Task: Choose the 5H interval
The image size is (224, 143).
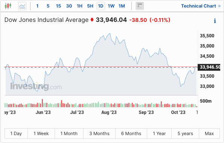Action: pos(90,6)
